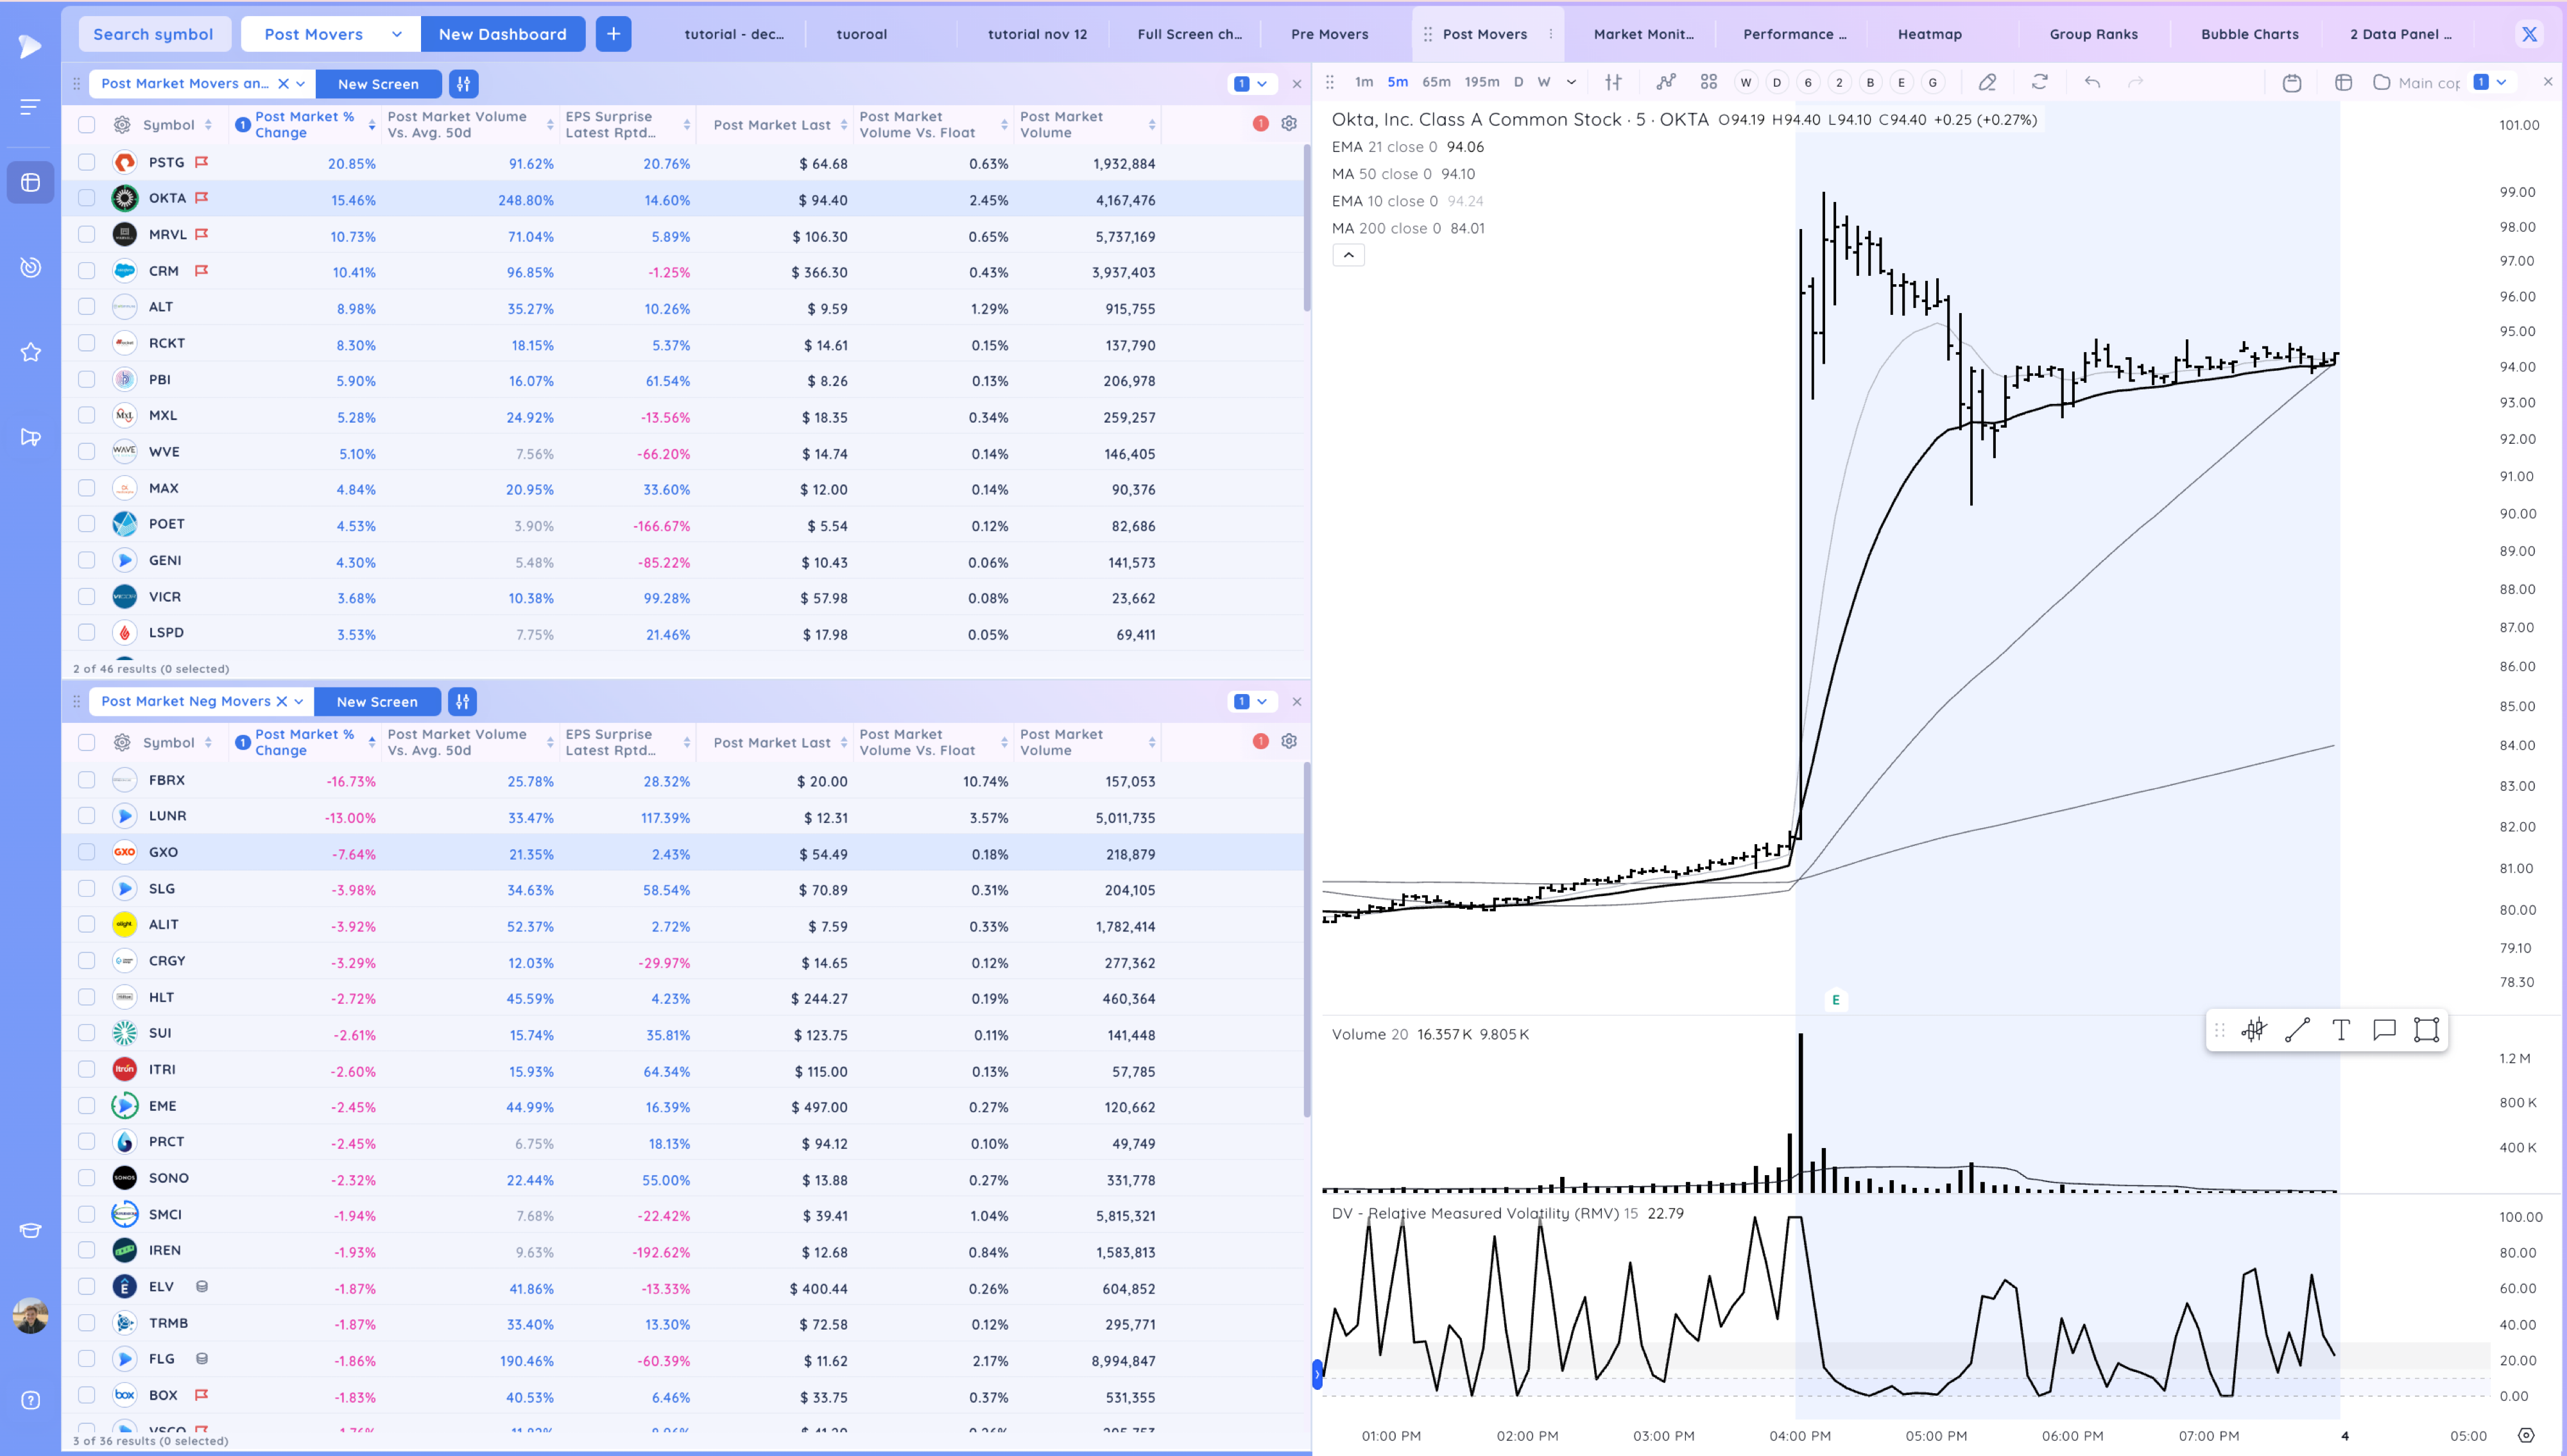Switch to the Heatmap tab
2567x1456 pixels.
pos(1930,34)
